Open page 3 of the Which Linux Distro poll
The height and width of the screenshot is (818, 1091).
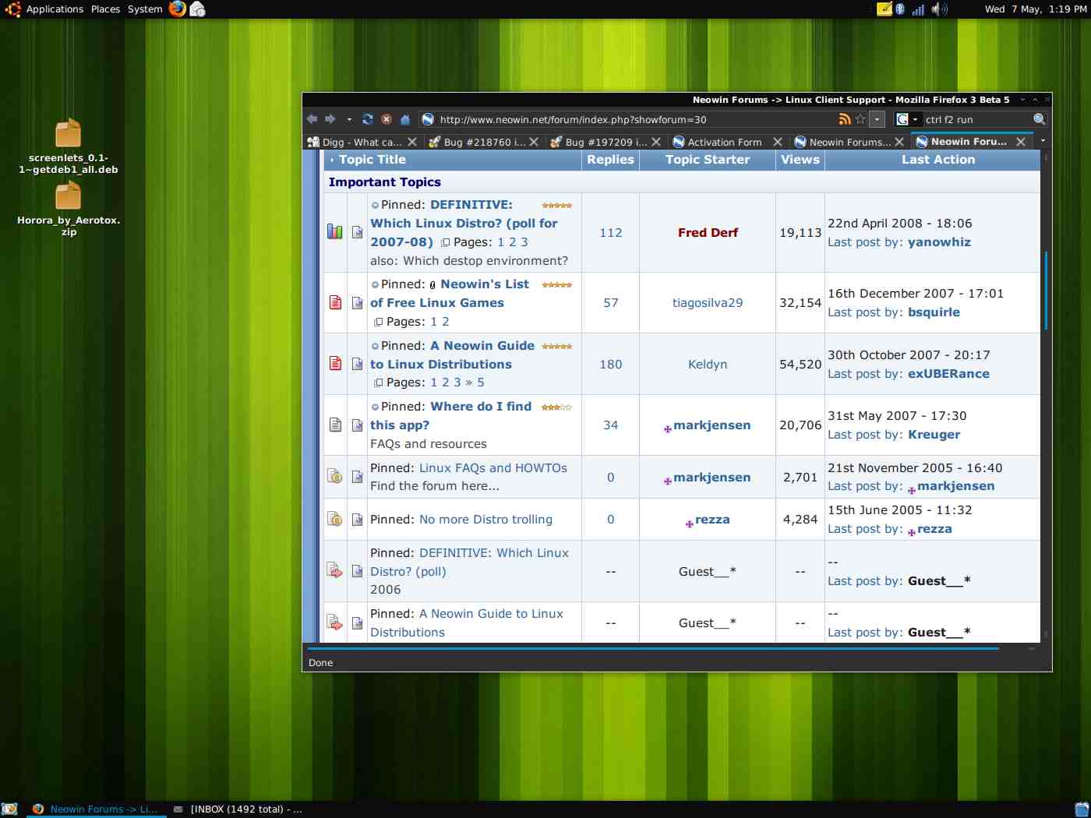(524, 242)
